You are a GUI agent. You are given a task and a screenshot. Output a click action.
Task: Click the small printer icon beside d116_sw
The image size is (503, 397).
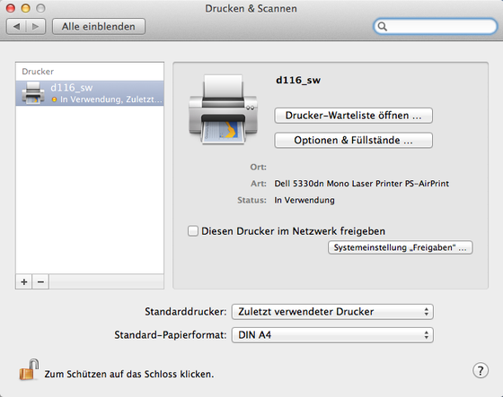click(x=32, y=93)
